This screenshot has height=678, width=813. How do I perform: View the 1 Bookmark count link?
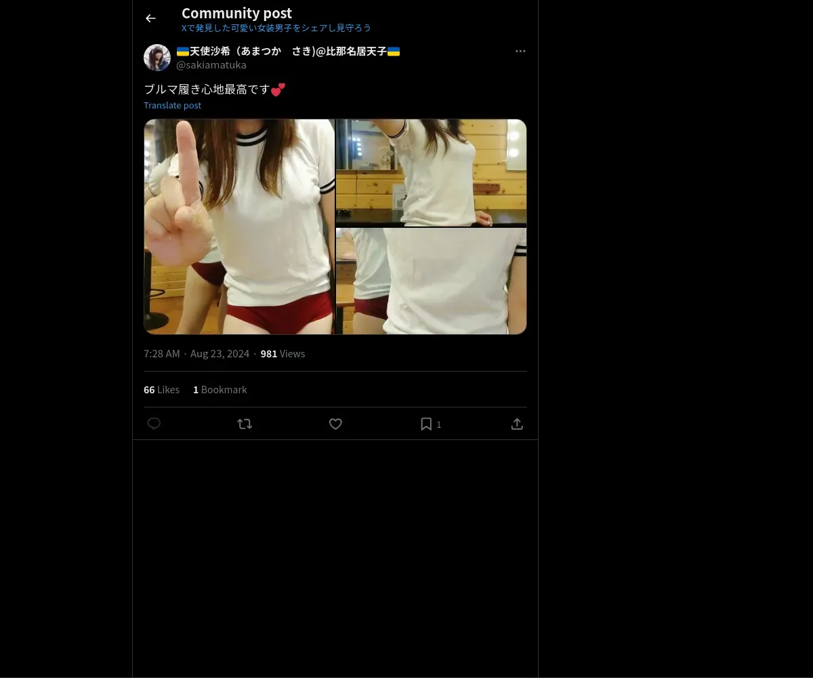pyautogui.click(x=220, y=390)
